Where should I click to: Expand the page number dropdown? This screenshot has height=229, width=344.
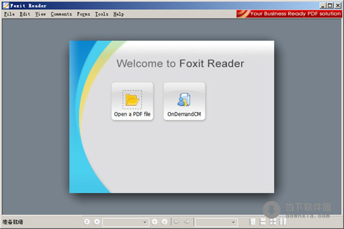point(145,222)
